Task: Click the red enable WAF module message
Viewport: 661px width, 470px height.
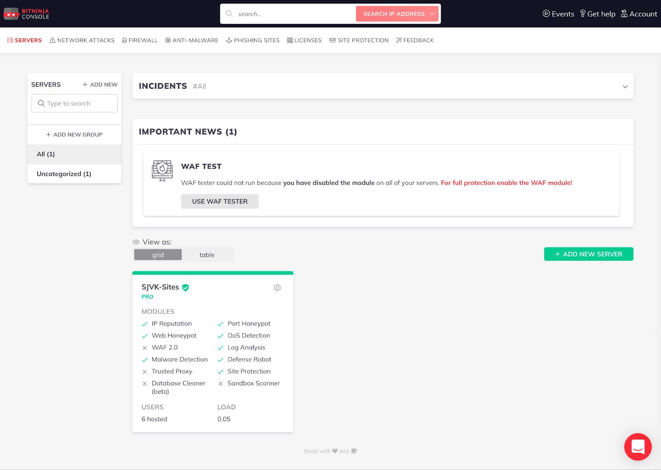Action: pos(506,183)
